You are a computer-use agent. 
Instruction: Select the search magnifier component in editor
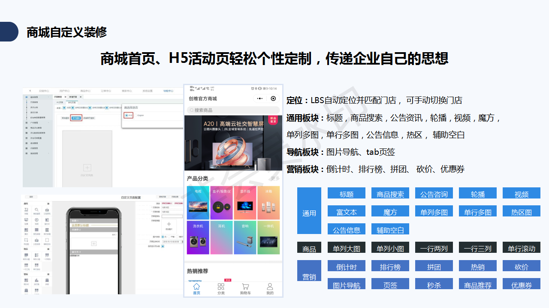[x=36, y=210]
